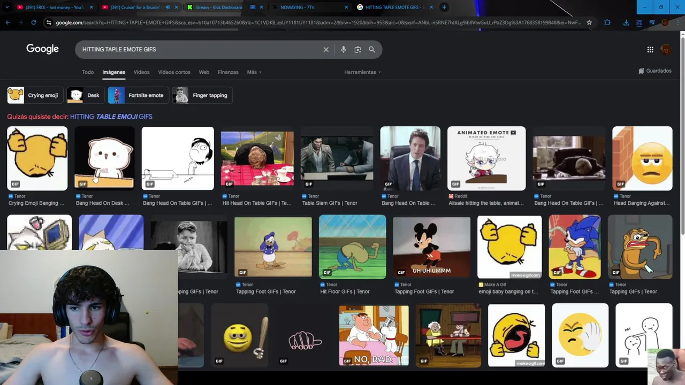Filter by the Fortnite emote chip

139,95
